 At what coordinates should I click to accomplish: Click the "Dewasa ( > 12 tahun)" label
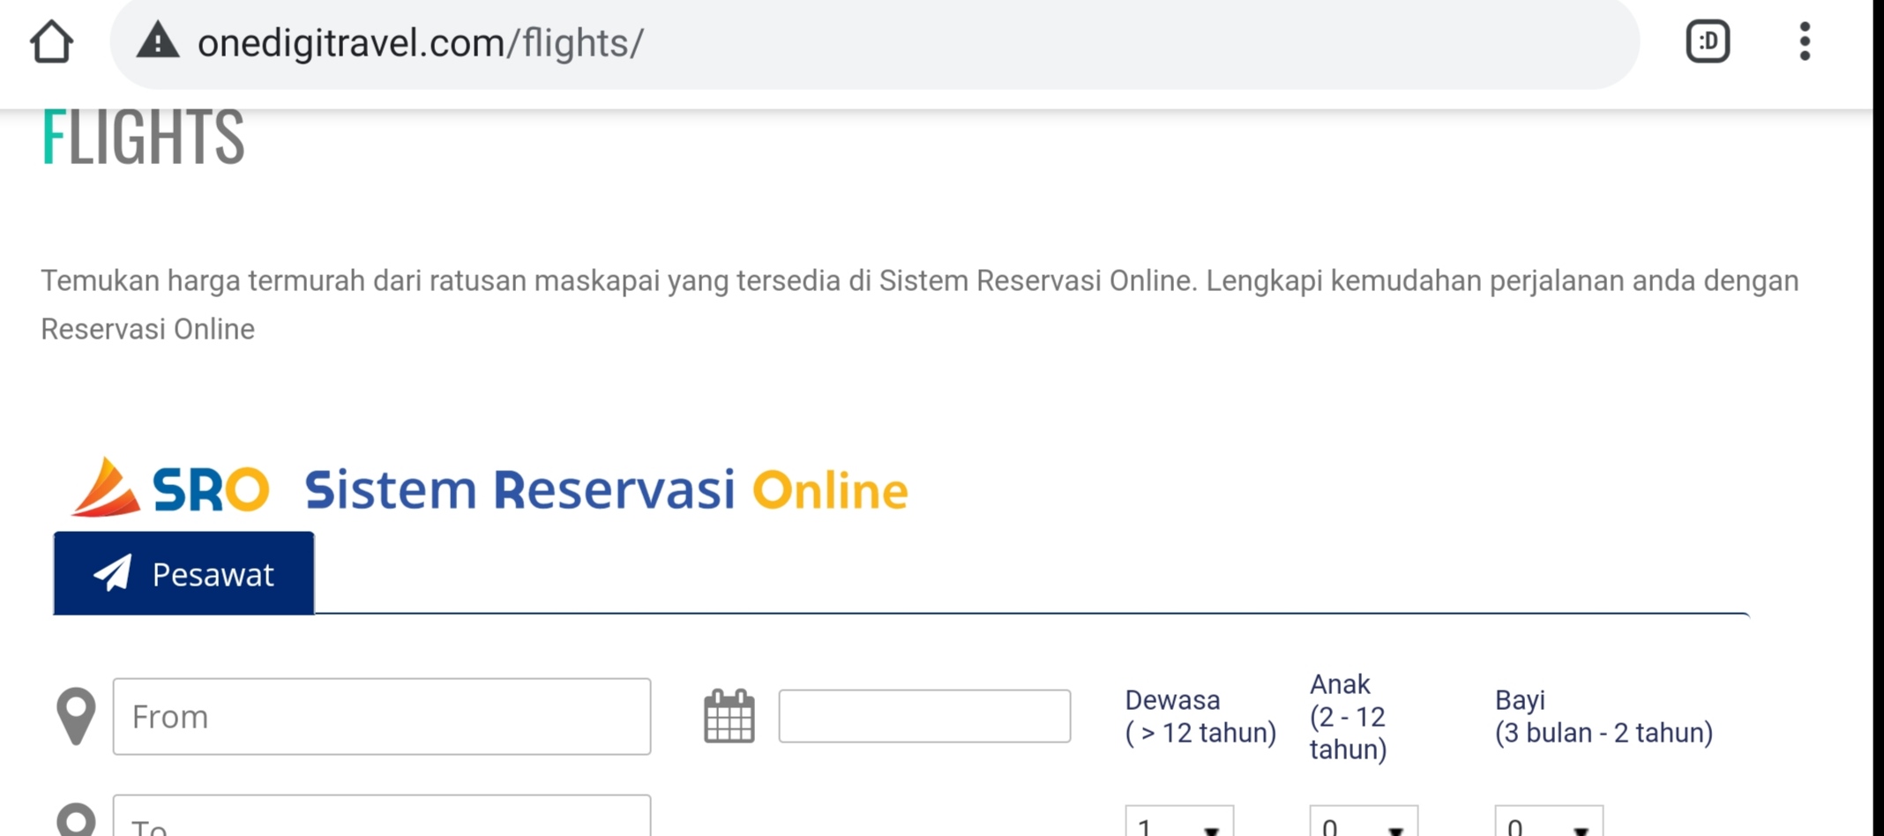[x=1200, y=716]
